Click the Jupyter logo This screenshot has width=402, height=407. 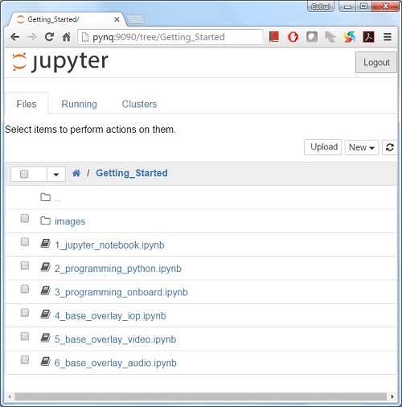59,62
